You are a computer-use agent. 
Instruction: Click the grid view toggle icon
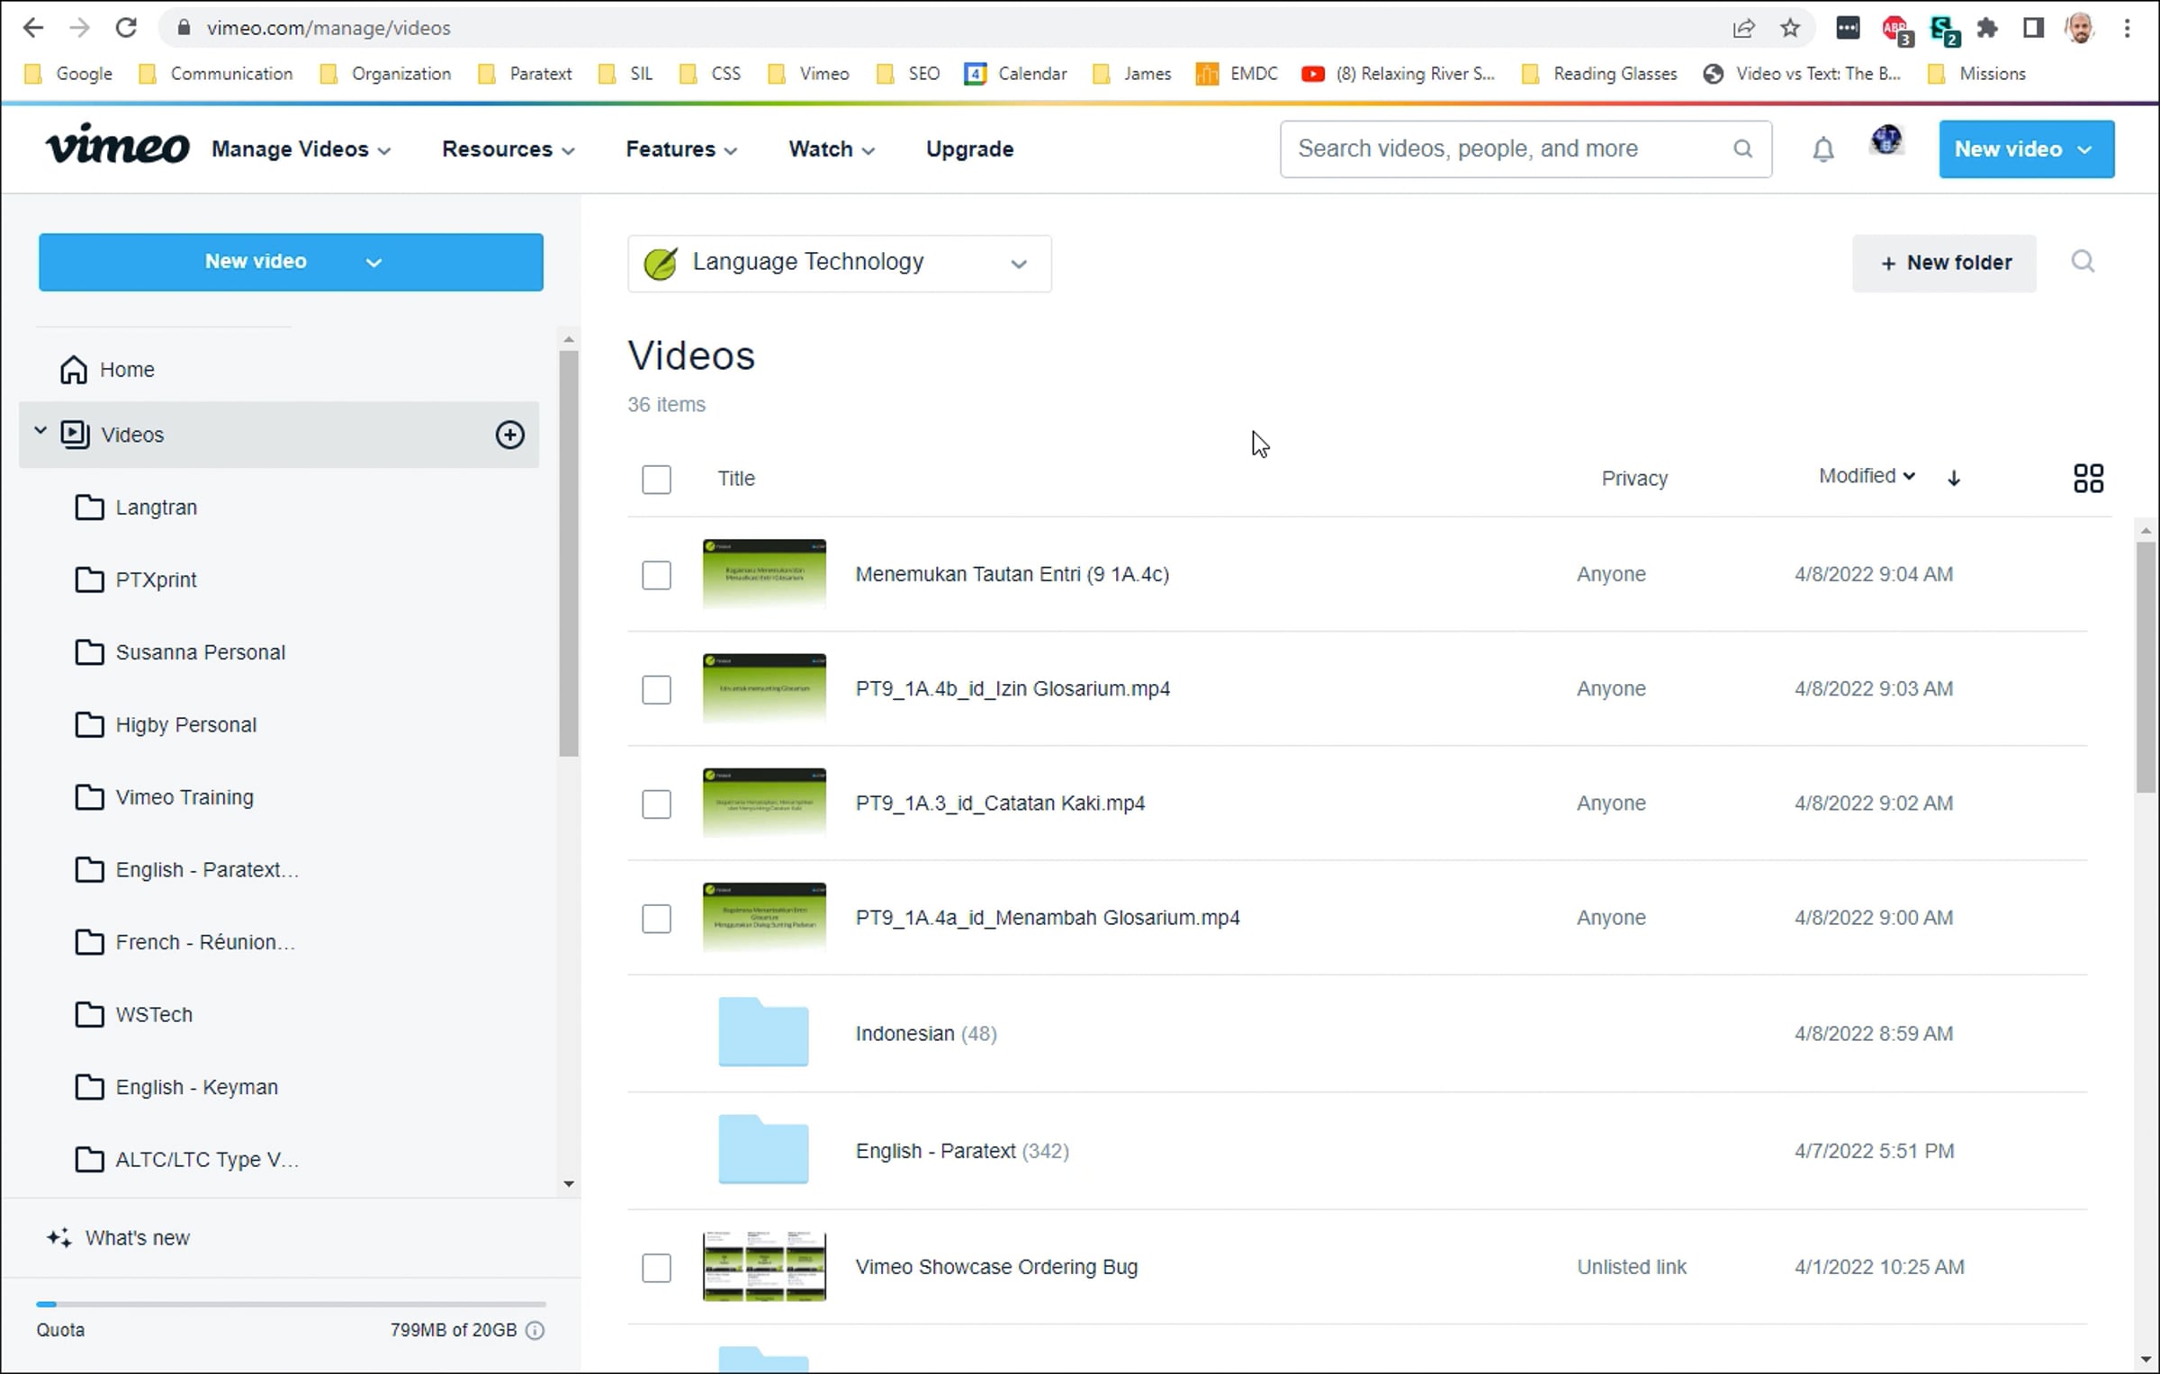pos(2088,478)
